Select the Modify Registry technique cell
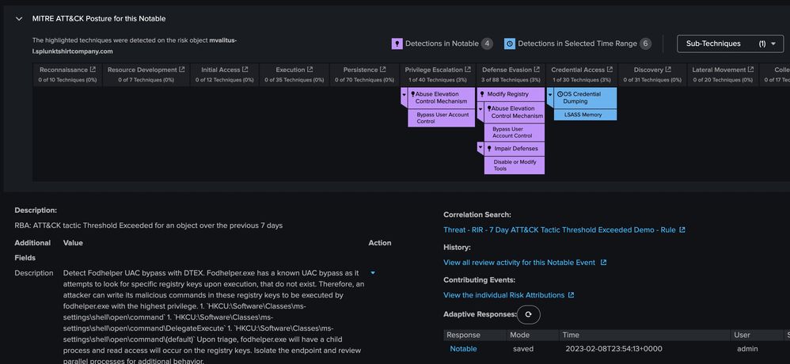790x364 pixels. [511, 94]
